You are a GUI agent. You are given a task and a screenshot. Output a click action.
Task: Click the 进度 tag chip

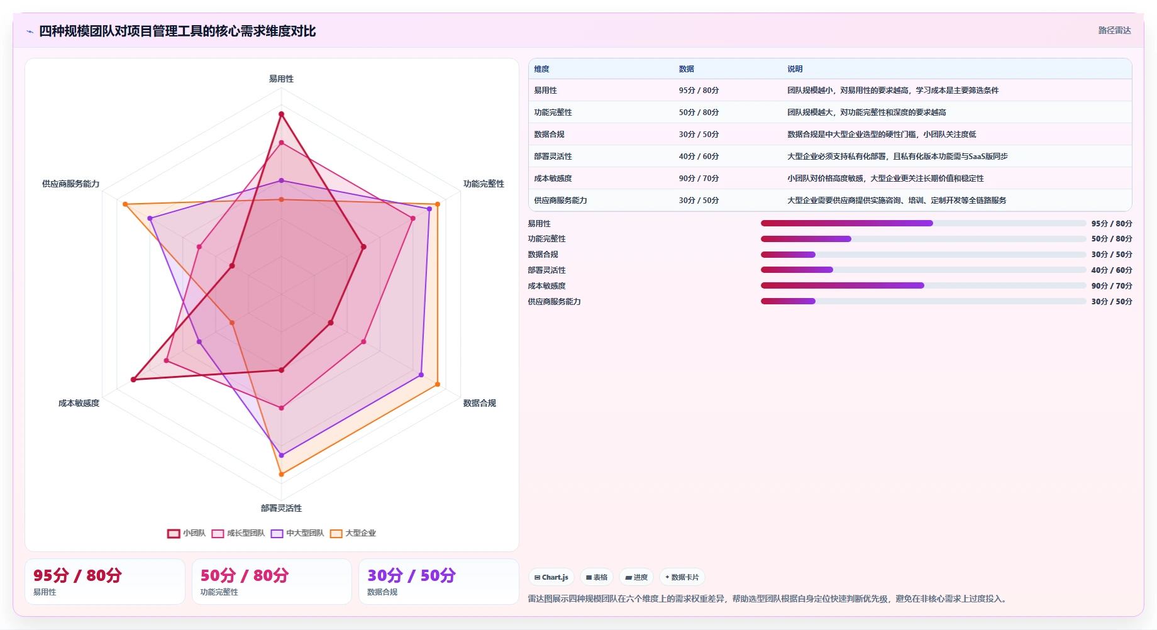636,577
